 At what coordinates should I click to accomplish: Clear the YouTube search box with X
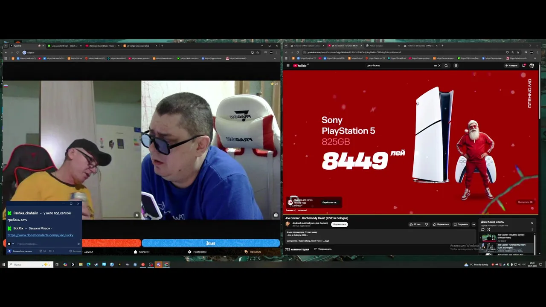439,66
